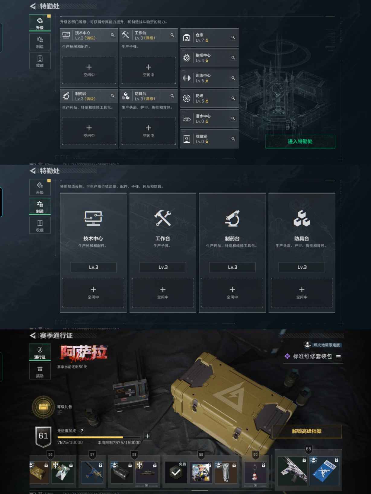Click the pass experience progress bar
This screenshot has height=494, width=371.
99,437
